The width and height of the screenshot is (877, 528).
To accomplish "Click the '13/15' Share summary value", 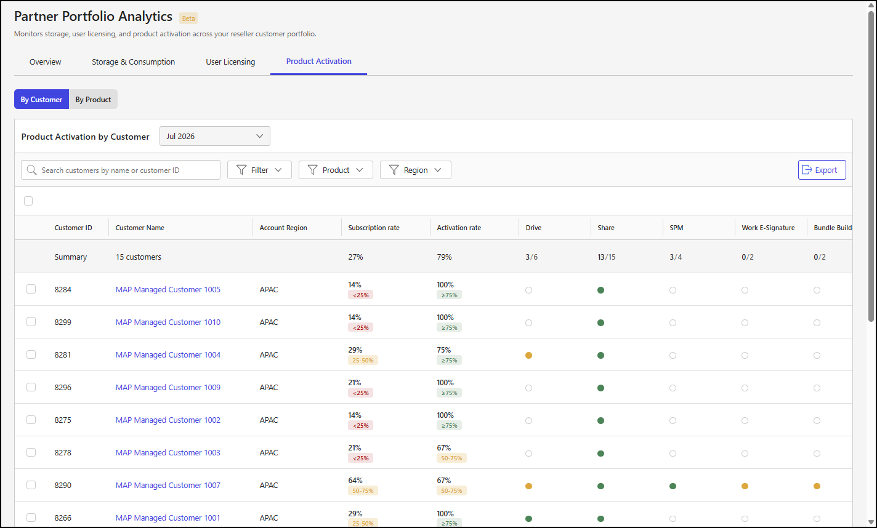I will pos(606,257).
